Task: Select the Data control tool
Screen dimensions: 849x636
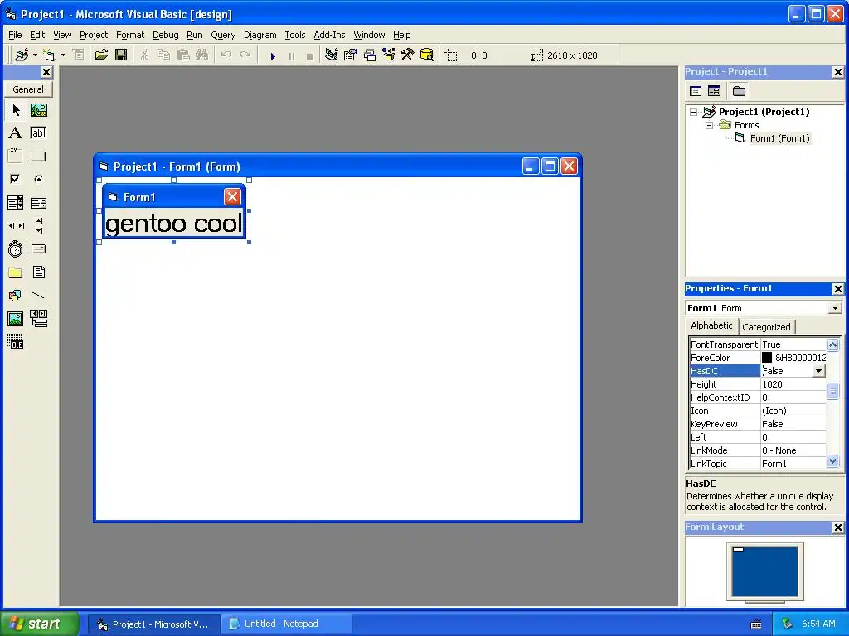Action: [x=38, y=319]
